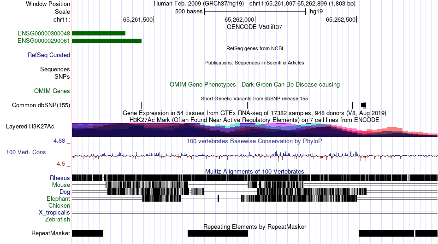The width and height of the screenshot is (438, 244).
Task: Click the Common dbSNP(155) track label
Action: pyautogui.click(x=41, y=105)
